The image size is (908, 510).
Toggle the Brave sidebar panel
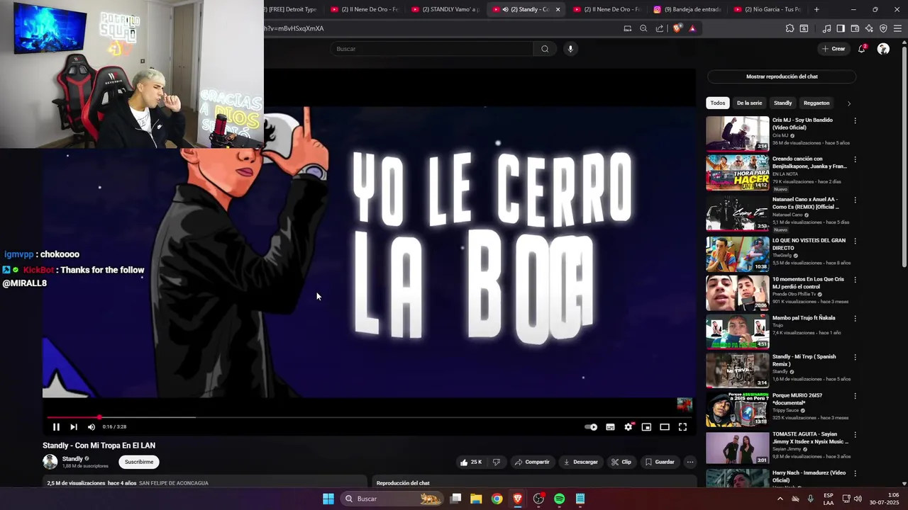click(841, 28)
